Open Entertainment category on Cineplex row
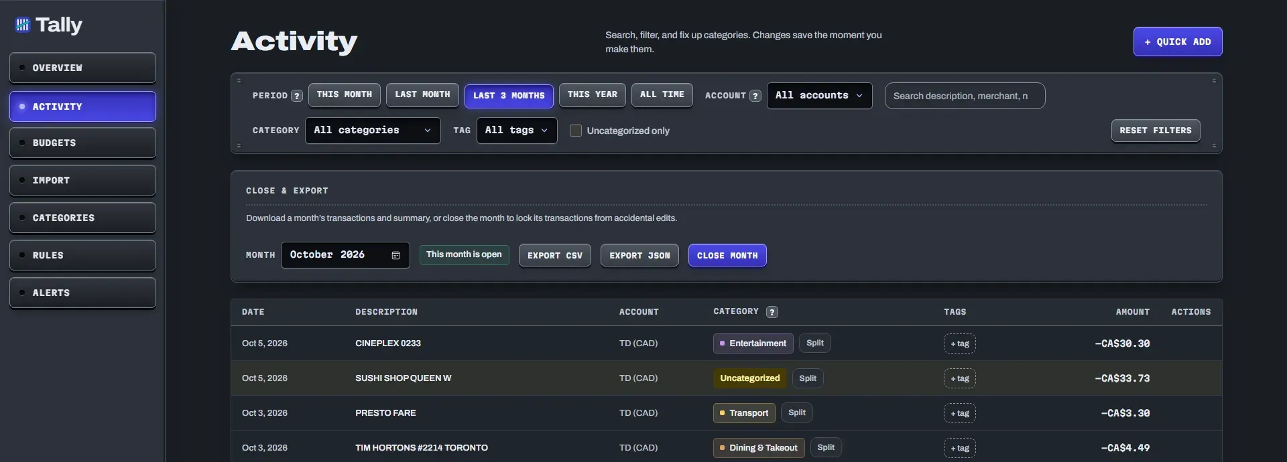 tap(753, 343)
